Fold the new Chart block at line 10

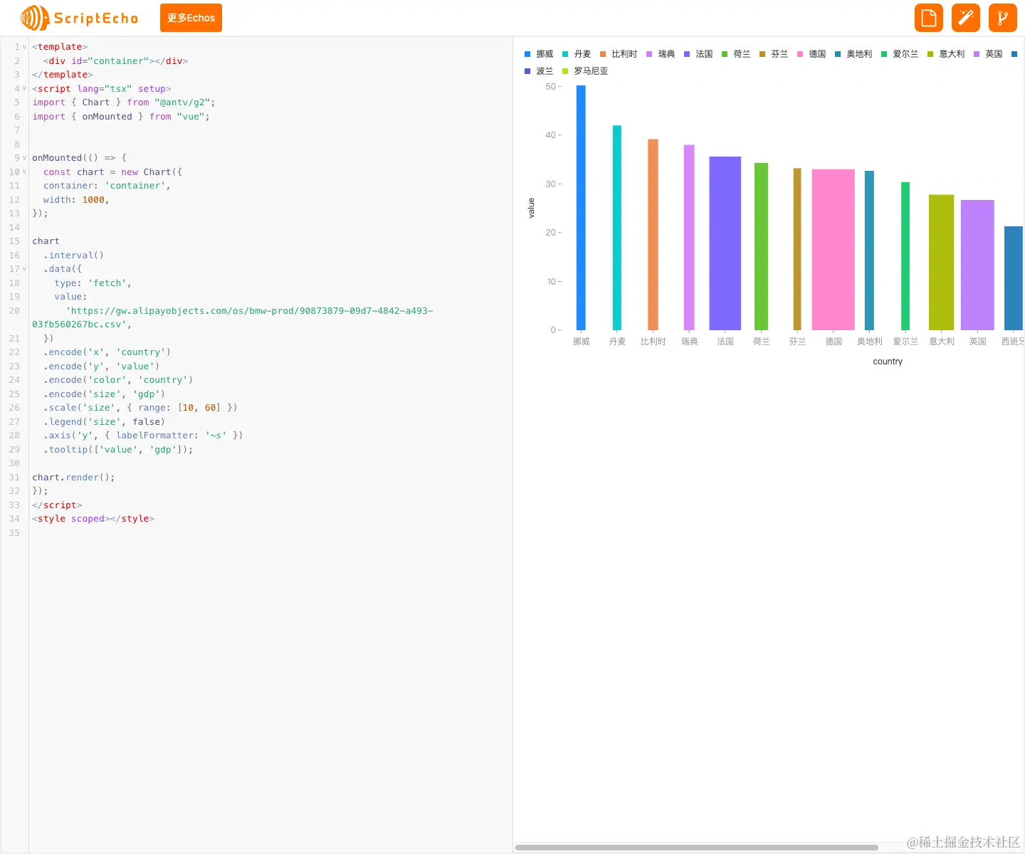pyautogui.click(x=24, y=172)
